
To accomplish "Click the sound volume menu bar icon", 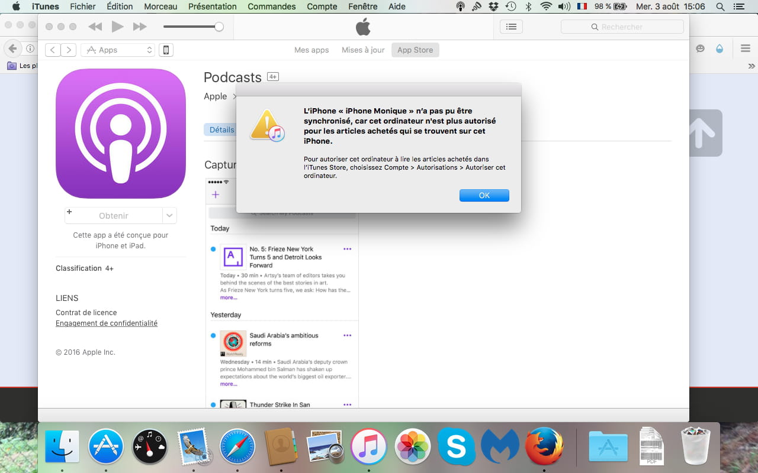I will pyautogui.click(x=564, y=7).
